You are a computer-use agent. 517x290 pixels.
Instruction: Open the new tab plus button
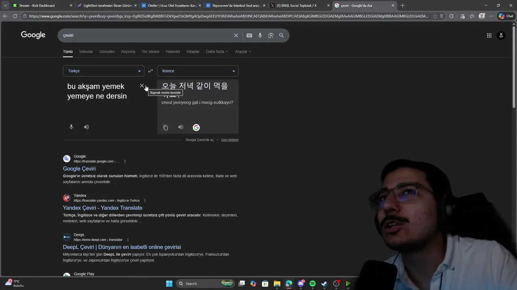click(402, 5)
